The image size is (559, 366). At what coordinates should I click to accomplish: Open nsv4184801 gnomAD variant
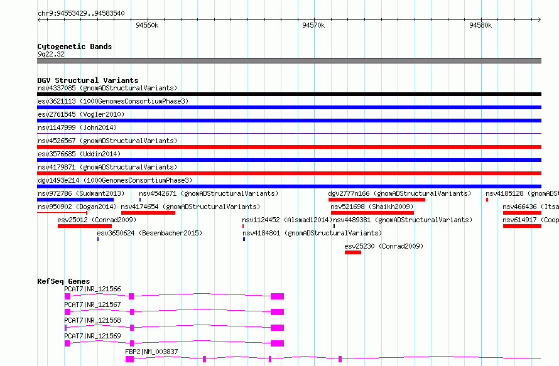pyautogui.click(x=312, y=233)
